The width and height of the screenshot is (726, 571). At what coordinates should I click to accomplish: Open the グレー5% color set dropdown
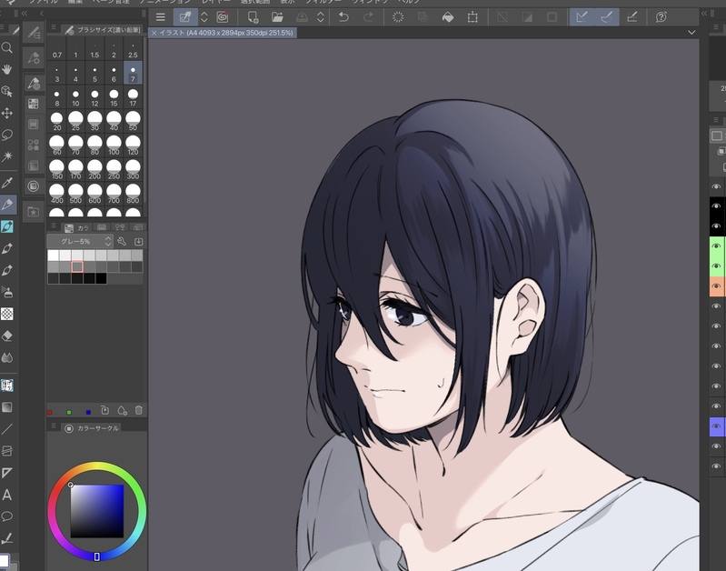point(80,242)
